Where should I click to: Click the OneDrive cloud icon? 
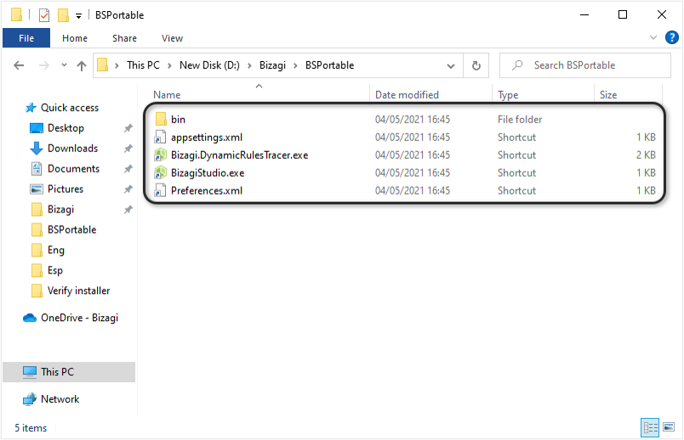(x=30, y=318)
